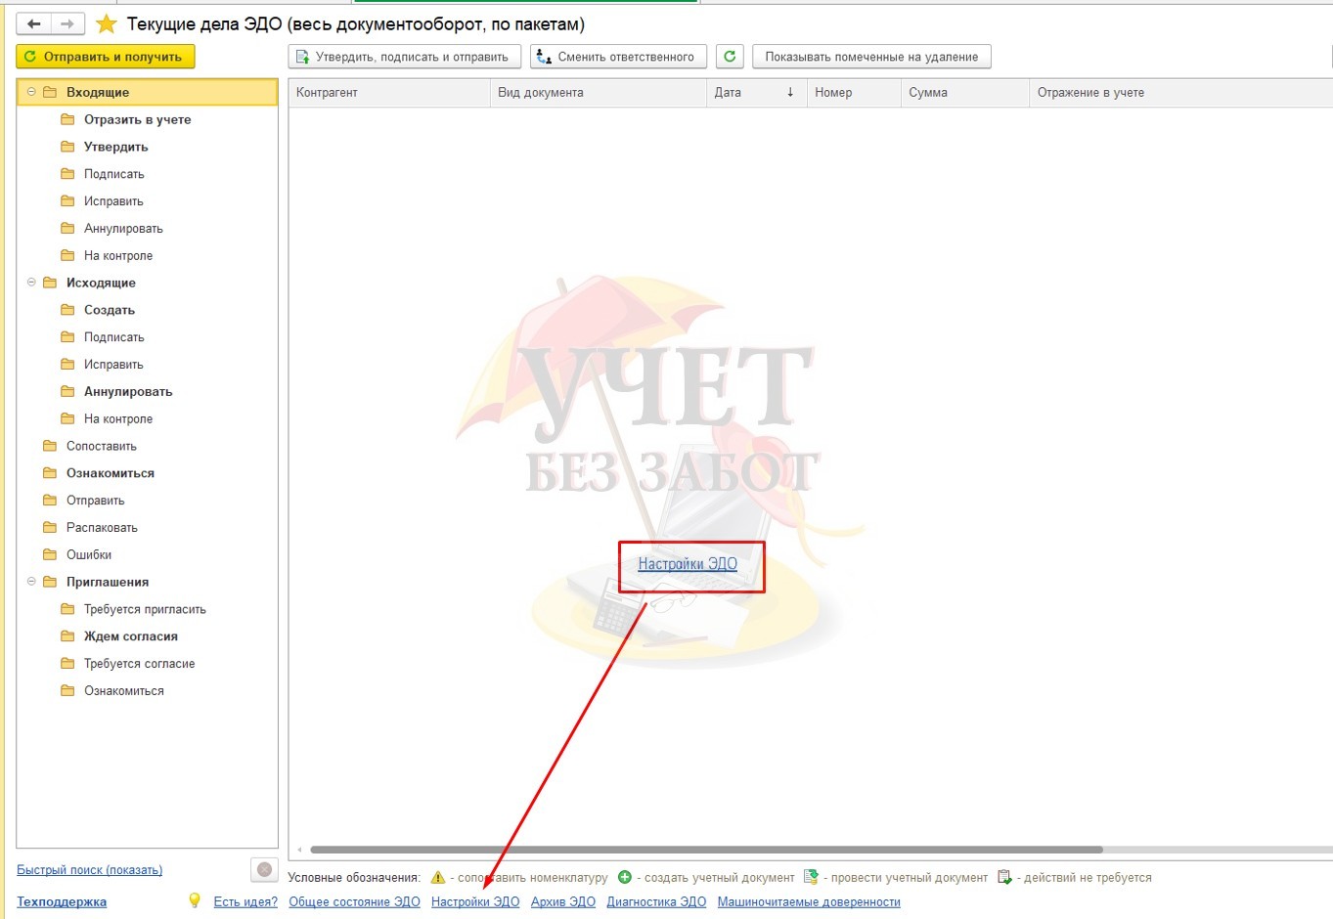The width and height of the screenshot is (1333, 919).
Task: Open the Архив ЭДО link
Action: click(x=563, y=901)
